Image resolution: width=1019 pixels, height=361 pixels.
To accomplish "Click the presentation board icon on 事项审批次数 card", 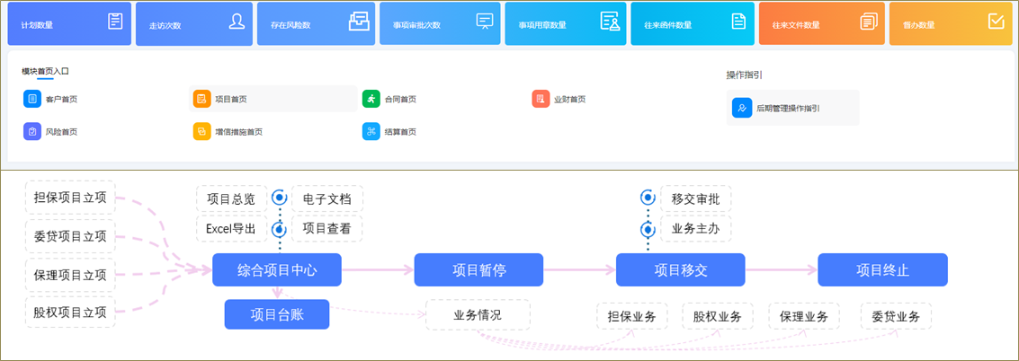I will tap(485, 22).
